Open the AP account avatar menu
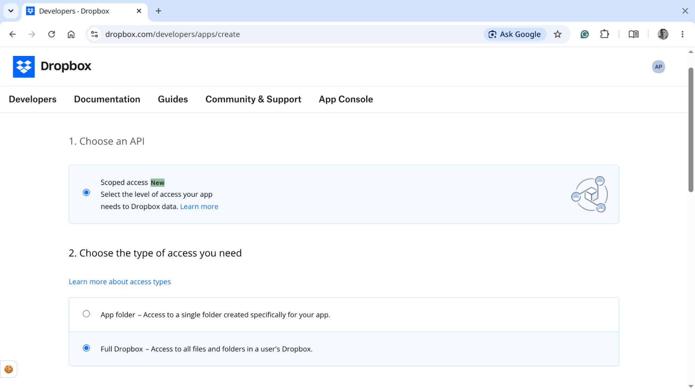Viewport: 695px width, 391px height. tap(658, 67)
